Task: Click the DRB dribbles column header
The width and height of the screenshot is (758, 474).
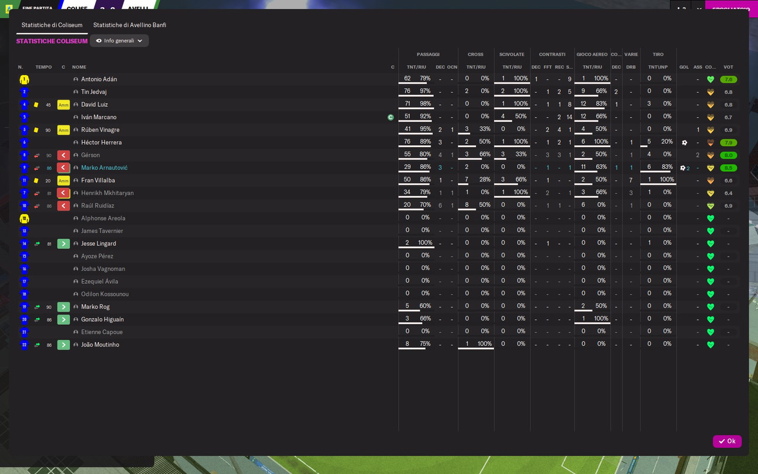Action: 631,68
